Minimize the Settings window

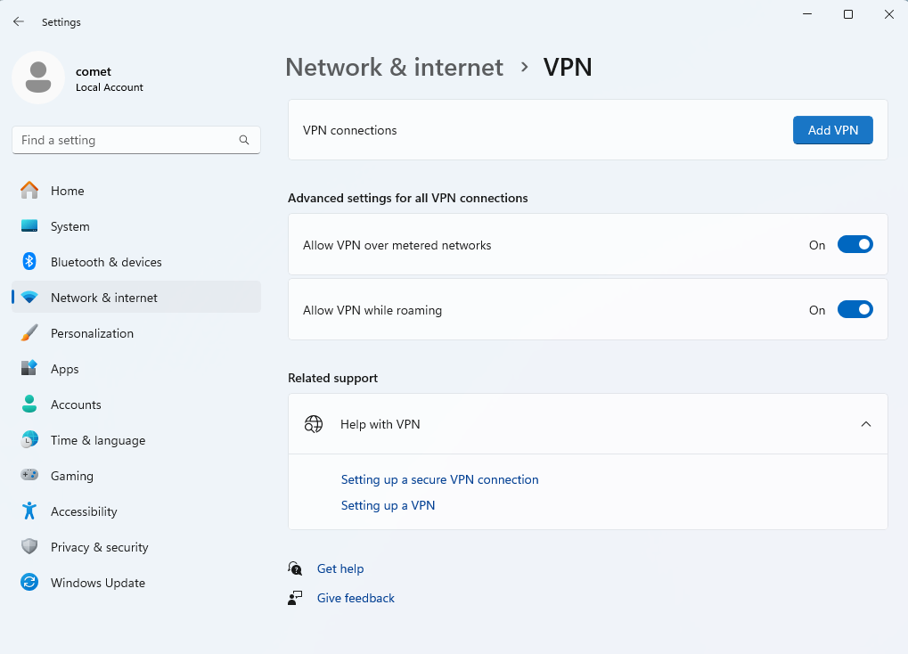tap(807, 14)
